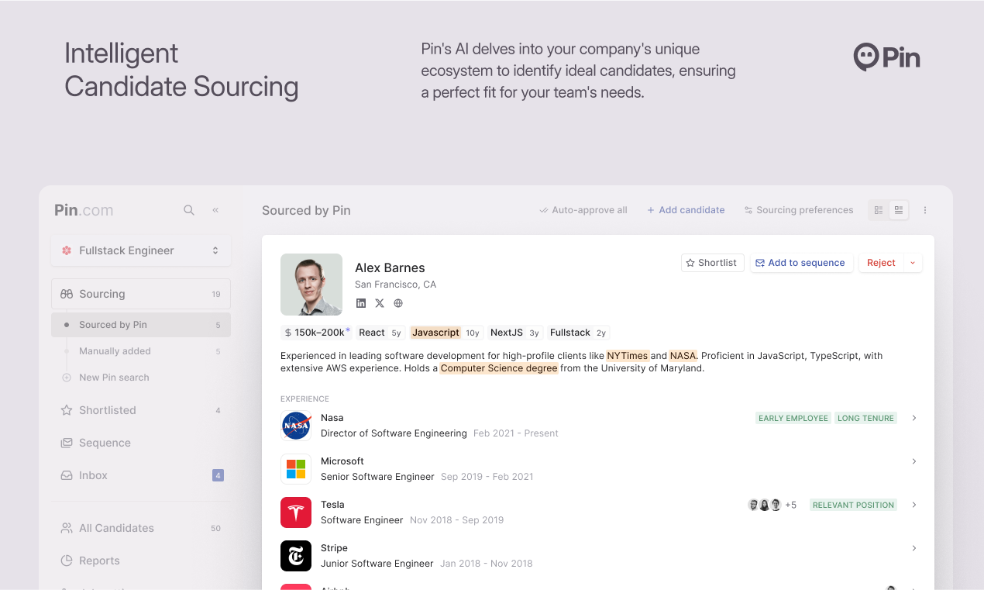Switch to compact list view

pos(879,210)
